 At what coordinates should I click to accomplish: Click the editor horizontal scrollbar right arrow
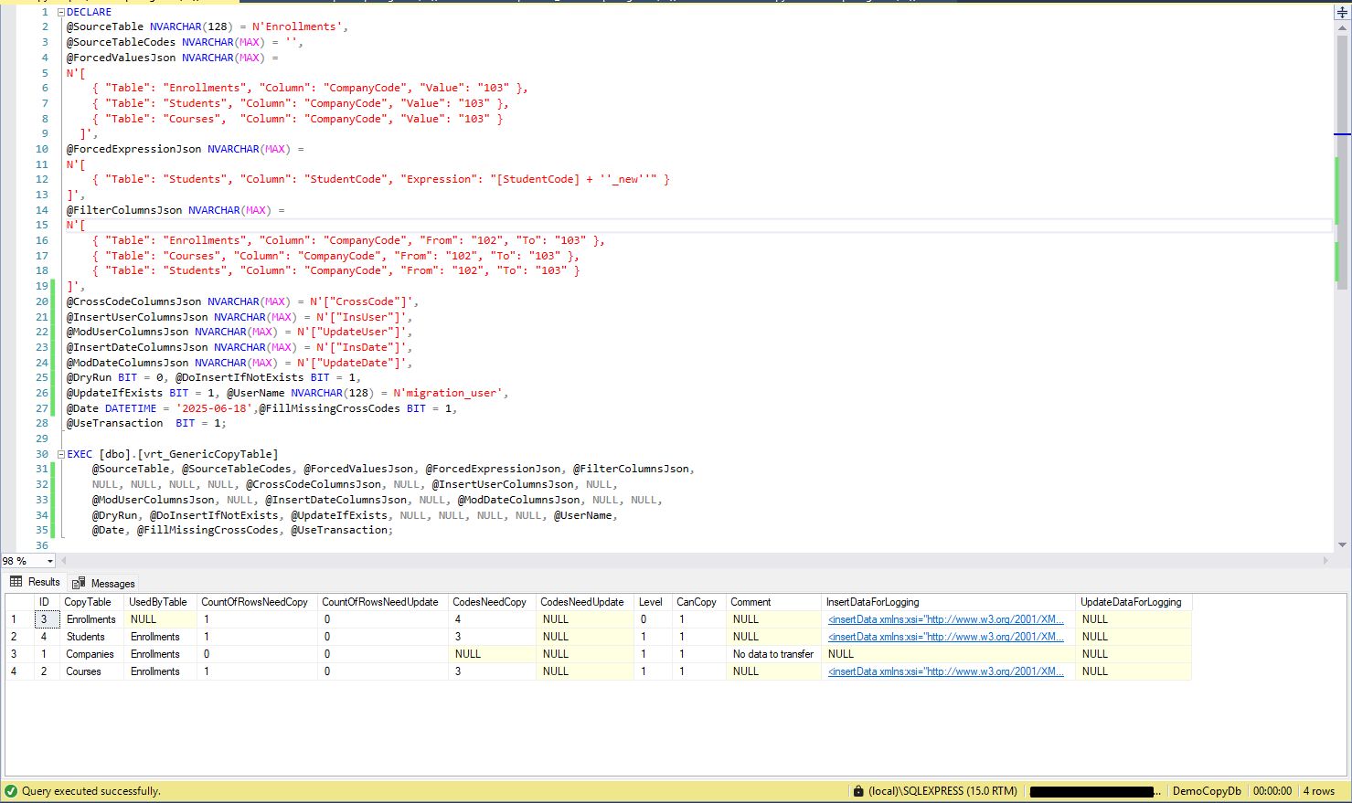[1325, 560]
